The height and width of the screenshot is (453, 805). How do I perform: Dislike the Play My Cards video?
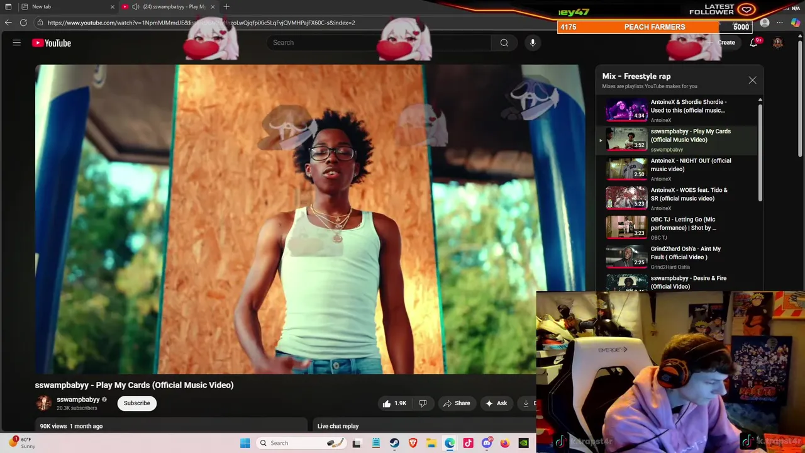[x=423, y=403]
